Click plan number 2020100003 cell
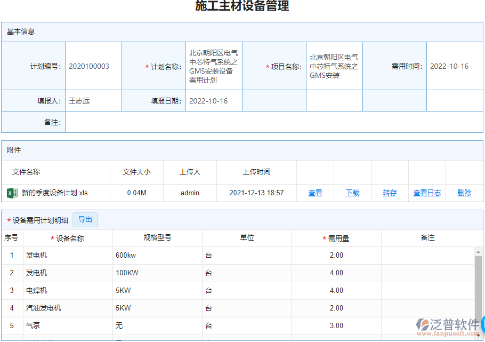This screenshot has height=342, width=485. [92, 66]
